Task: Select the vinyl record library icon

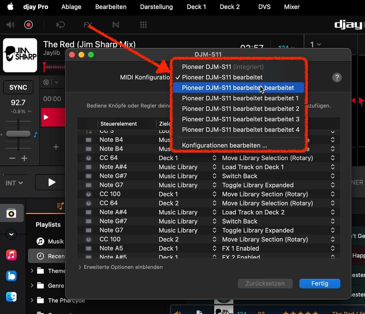Action: point(12,213)
